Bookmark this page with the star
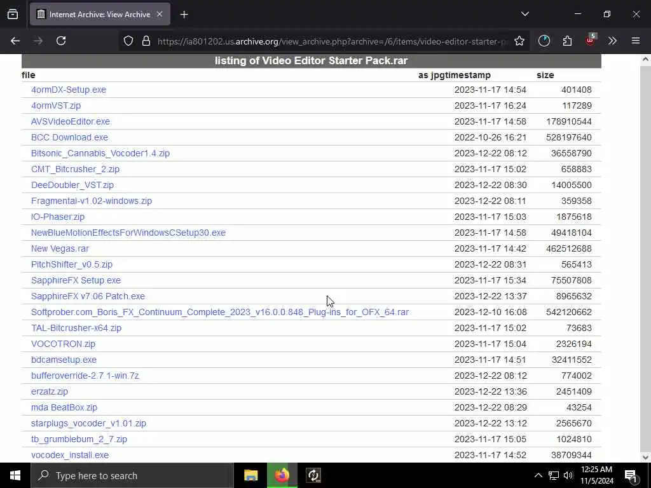Screen dimensions: 651x488 click(519, 41)
